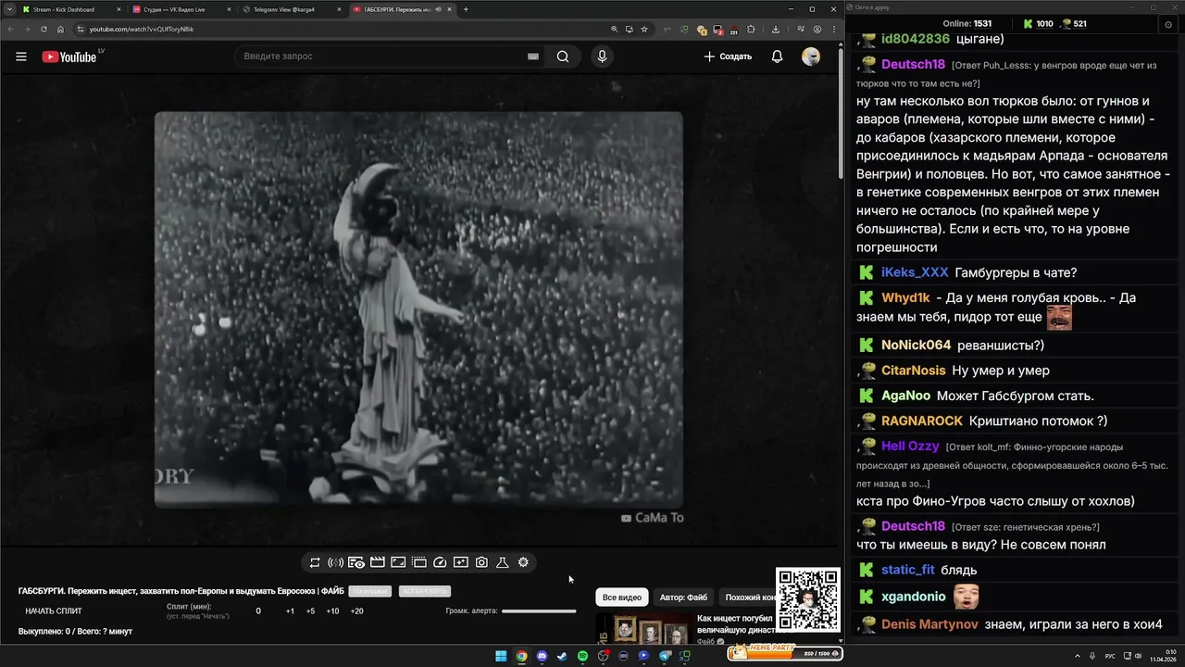This screenshot has height=667, width=1185.
Task: Reload the page with browser refresh button
Action: [x=43, y=29]
